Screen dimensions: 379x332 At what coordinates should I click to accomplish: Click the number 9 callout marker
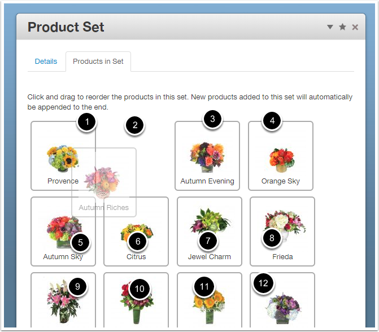coord(77,286)
